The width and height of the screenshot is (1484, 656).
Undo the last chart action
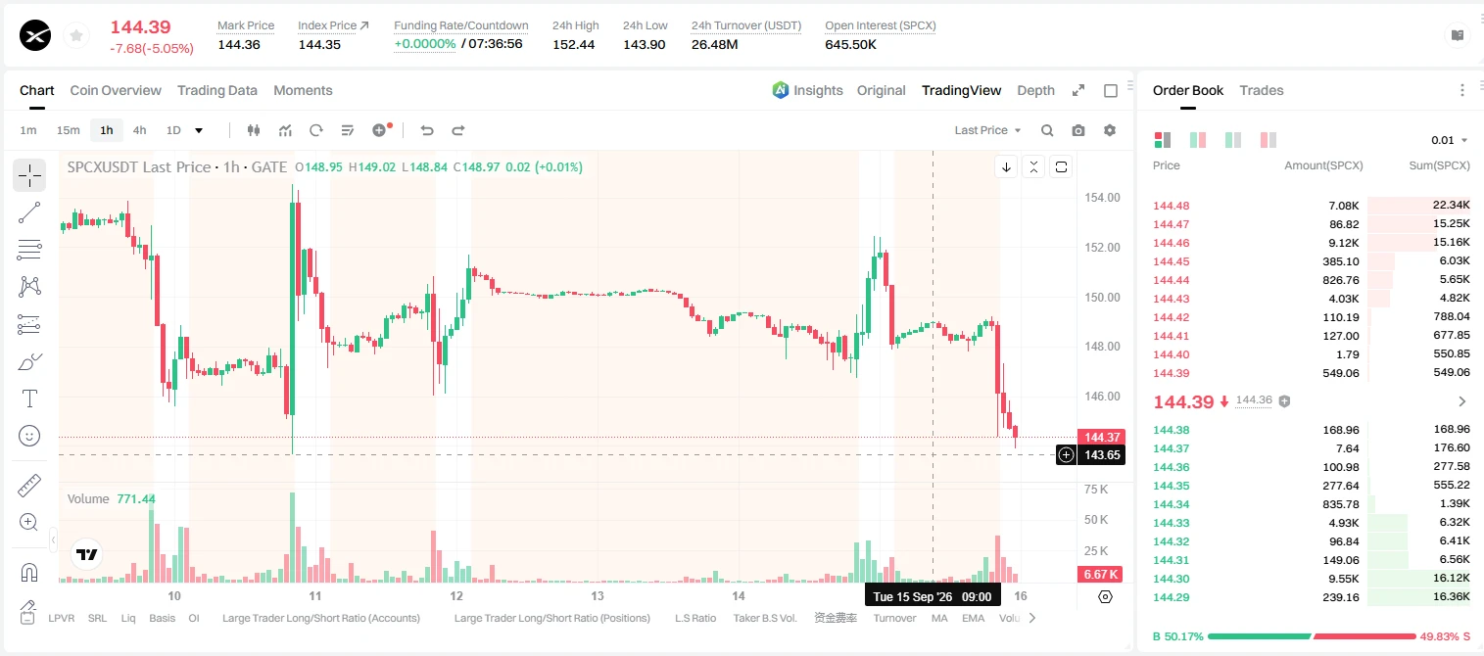pyautogui.click(x=427, y=130)
